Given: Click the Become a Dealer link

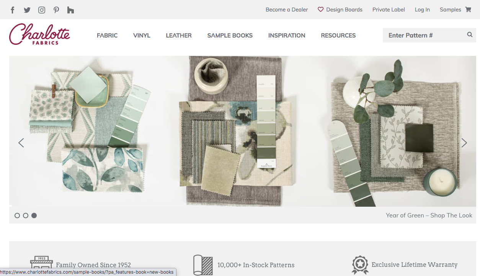Looking at the screenshot, I should [x=286, y=10].
